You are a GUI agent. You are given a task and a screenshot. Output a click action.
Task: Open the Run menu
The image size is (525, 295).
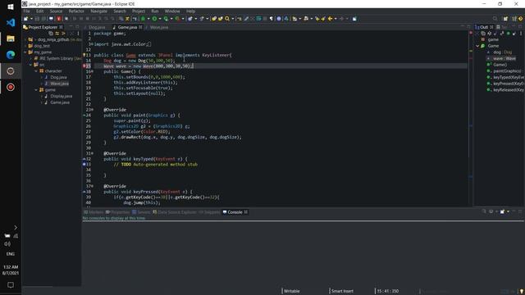pos(155,11)
